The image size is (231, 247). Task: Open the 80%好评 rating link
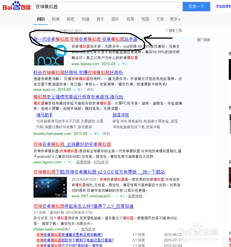tap(88, 229)
